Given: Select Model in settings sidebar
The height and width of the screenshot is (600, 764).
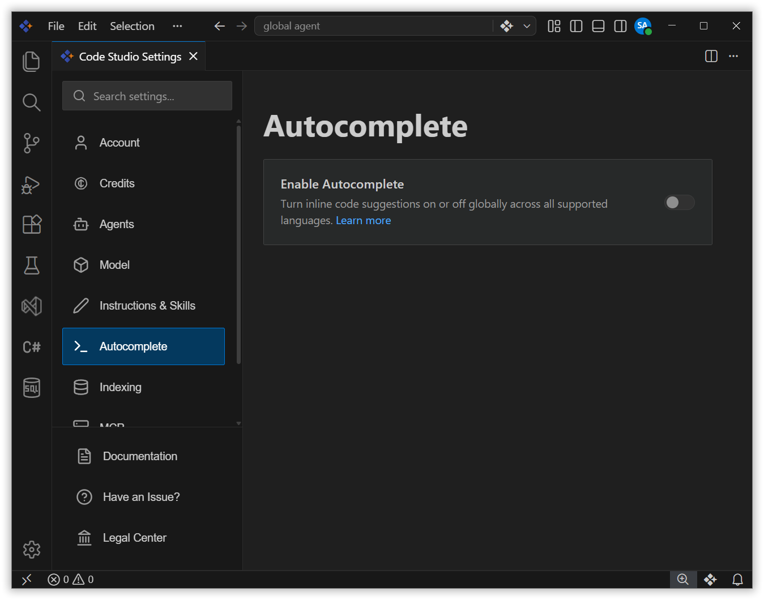Looking at the screenshot, I should tap(143, 265).
